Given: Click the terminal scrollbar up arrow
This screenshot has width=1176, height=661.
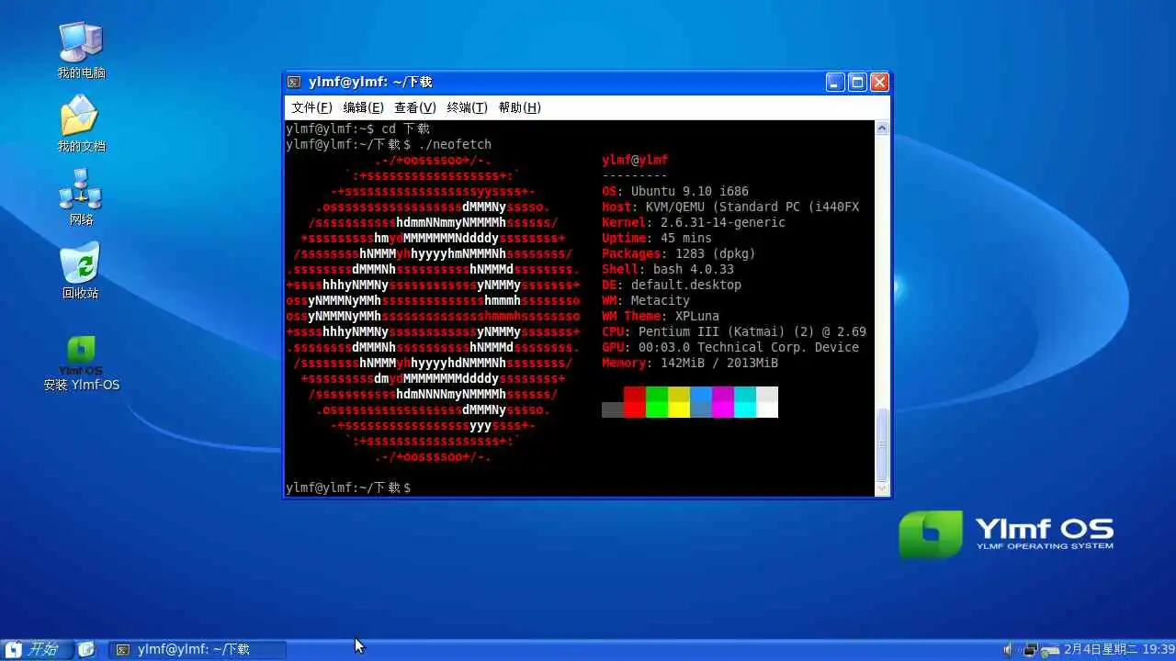Looking at the screenshot, I should (882, 129).
